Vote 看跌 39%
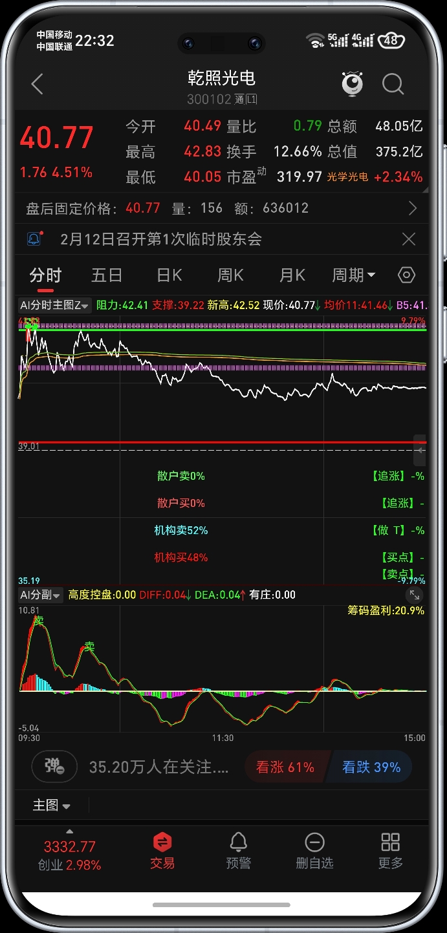Viewport: 447px width, 933px height. tap(371, 767)
